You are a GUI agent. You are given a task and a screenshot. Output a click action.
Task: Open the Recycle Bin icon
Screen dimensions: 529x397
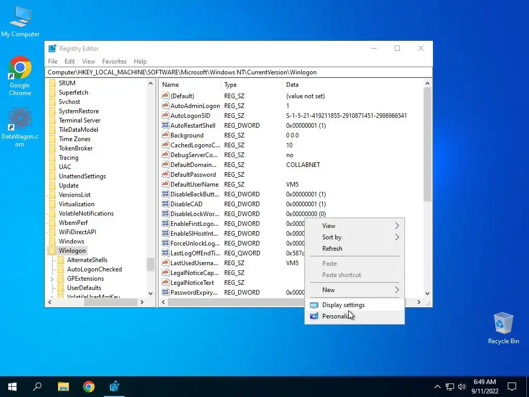pos(503,328)
